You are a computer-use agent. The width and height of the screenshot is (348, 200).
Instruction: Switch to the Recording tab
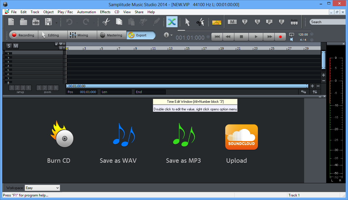click(x=24, y=35)
